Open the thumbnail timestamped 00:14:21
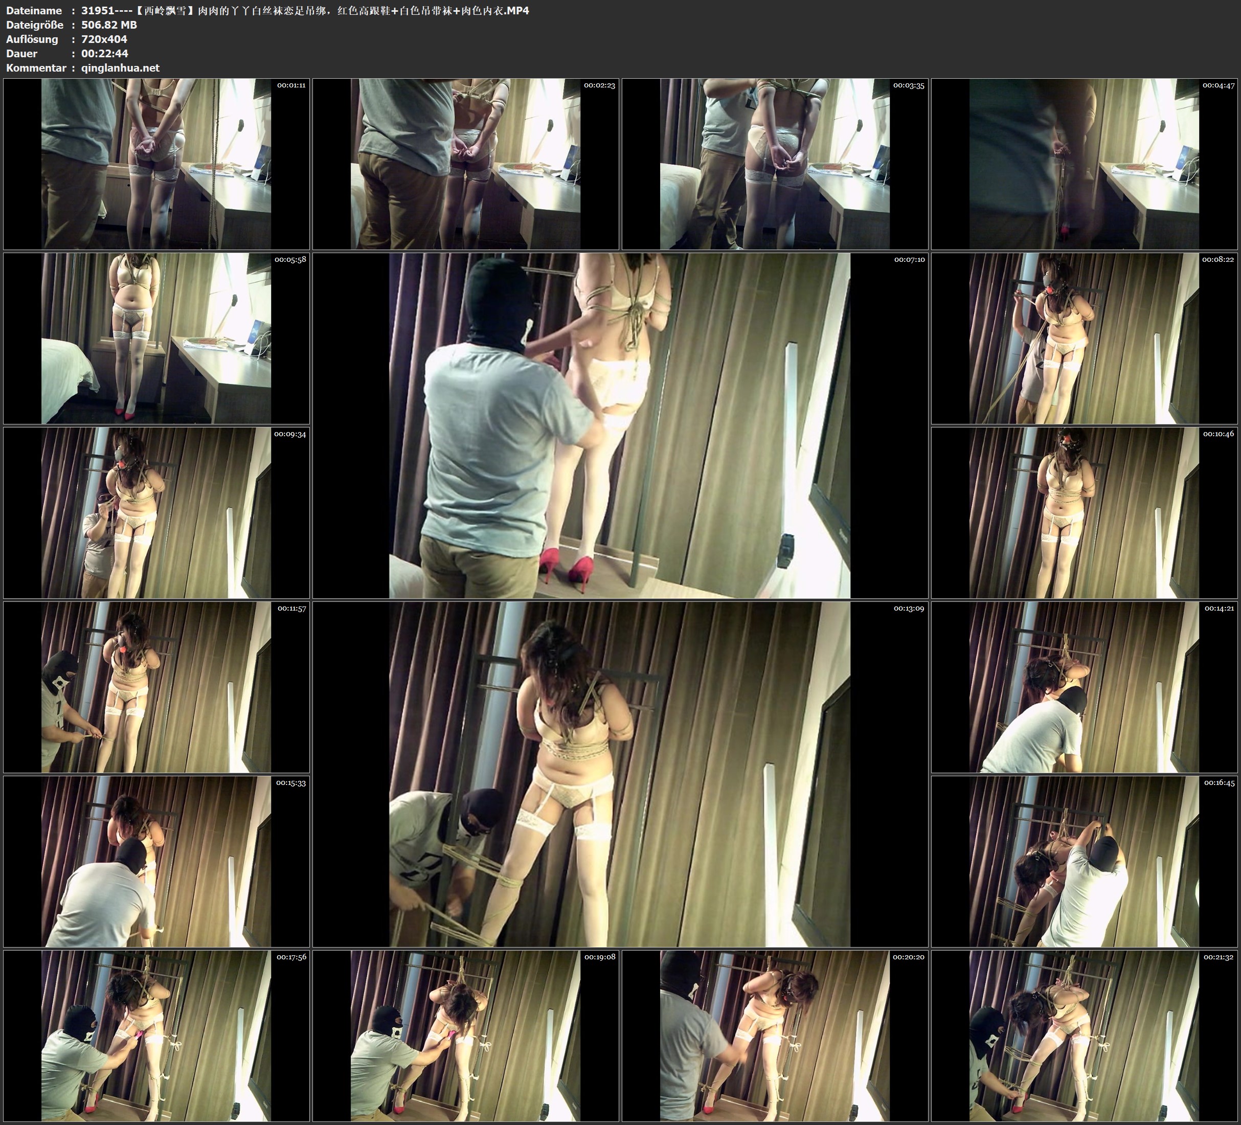Viewport: 1241px width, 1125px height. [1085, 687]
